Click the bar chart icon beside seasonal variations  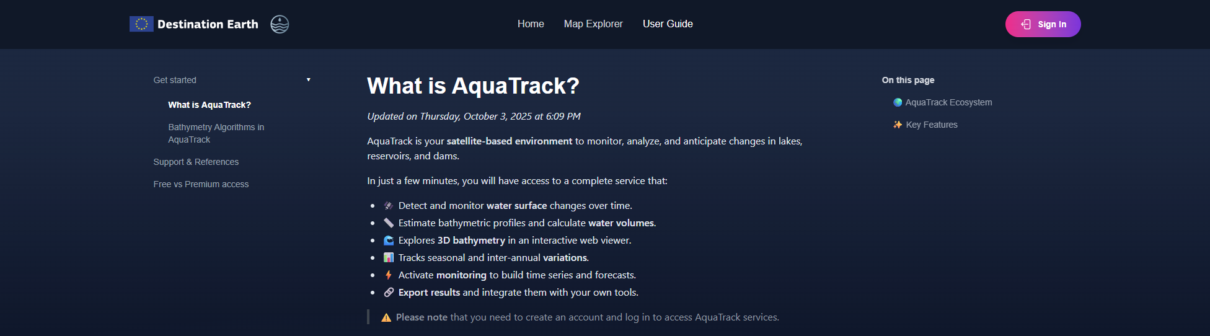389,258
